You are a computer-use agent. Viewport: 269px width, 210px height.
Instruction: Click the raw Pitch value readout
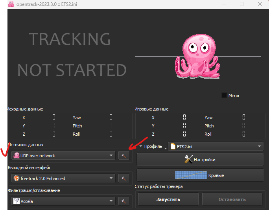tap(111, 125)
